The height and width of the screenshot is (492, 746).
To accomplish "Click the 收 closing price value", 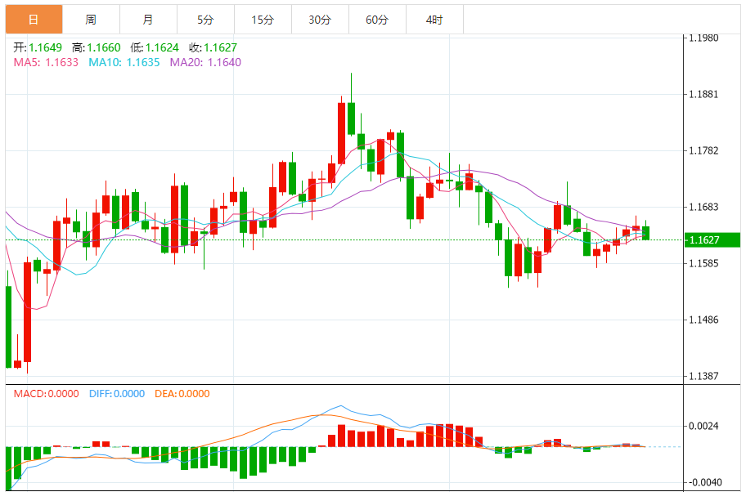I will [220, 47].
